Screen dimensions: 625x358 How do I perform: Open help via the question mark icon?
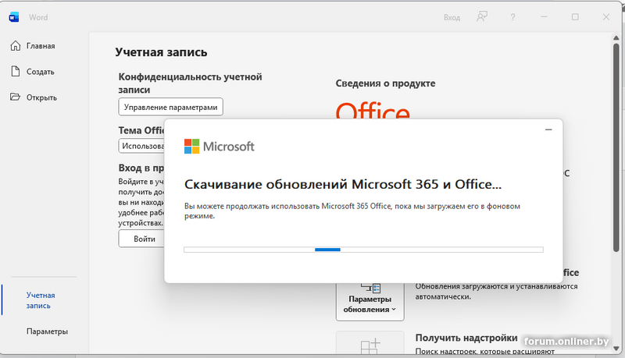[513, 17]
